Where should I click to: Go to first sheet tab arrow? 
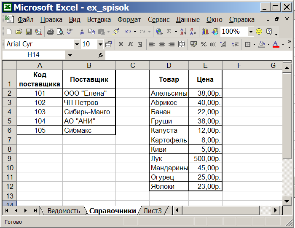pos(7,210)
